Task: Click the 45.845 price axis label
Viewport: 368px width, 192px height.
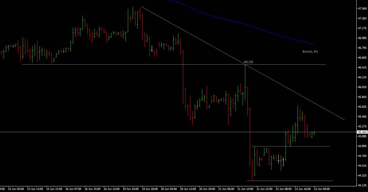Action: [362, 97]
